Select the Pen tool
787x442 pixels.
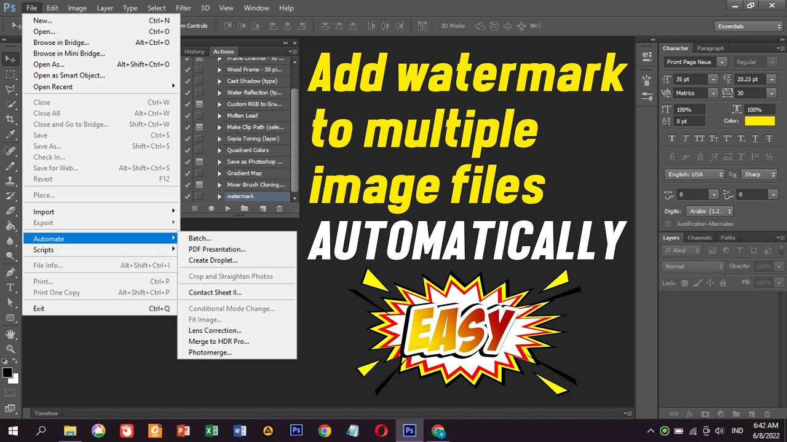10,272
